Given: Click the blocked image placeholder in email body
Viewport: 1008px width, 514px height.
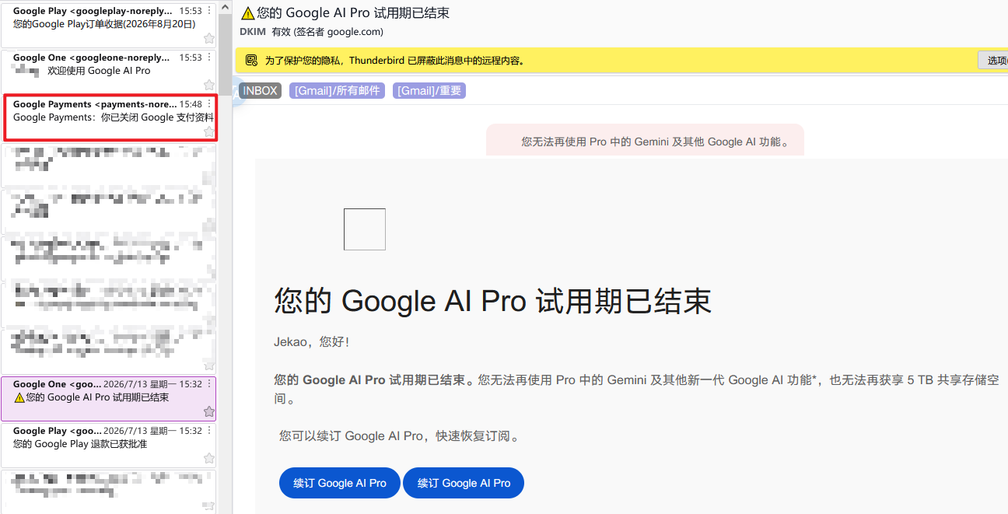Looking at the screenshot, I should [365, 229].
